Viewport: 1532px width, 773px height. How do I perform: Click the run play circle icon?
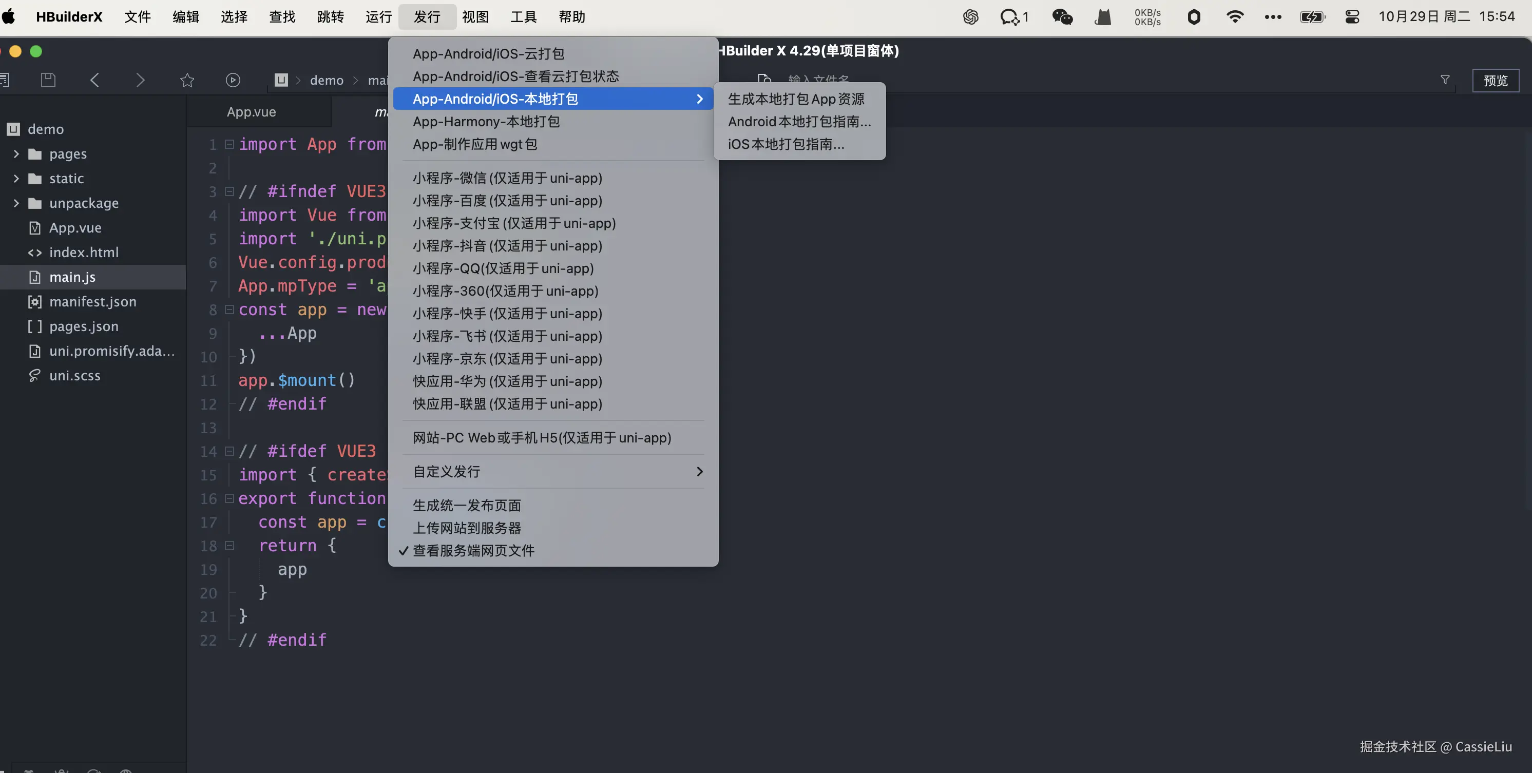[x=233, y=80]
